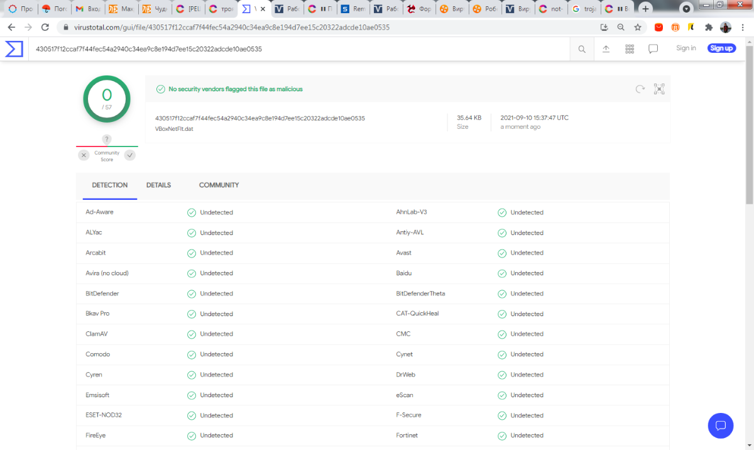754x450 pixels.
Task: Click the Sign in link
Action: tap(686, 48)
